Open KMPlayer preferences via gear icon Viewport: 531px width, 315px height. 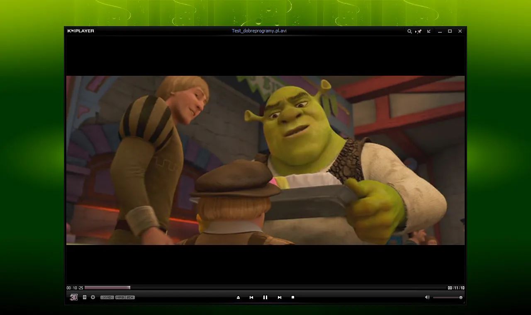[93, 297]
